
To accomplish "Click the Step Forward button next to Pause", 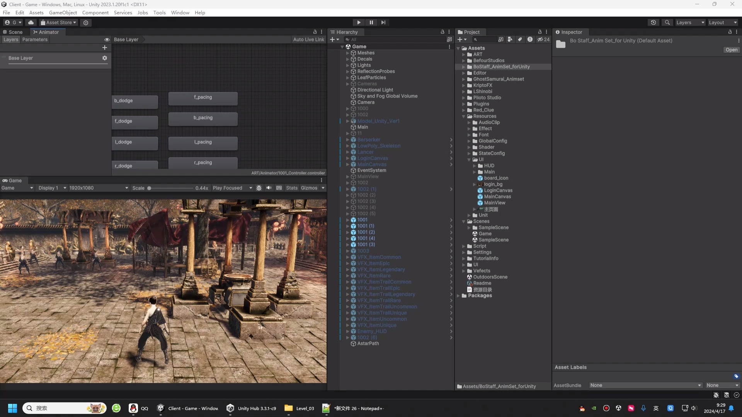I will click(x=383, y=22).
